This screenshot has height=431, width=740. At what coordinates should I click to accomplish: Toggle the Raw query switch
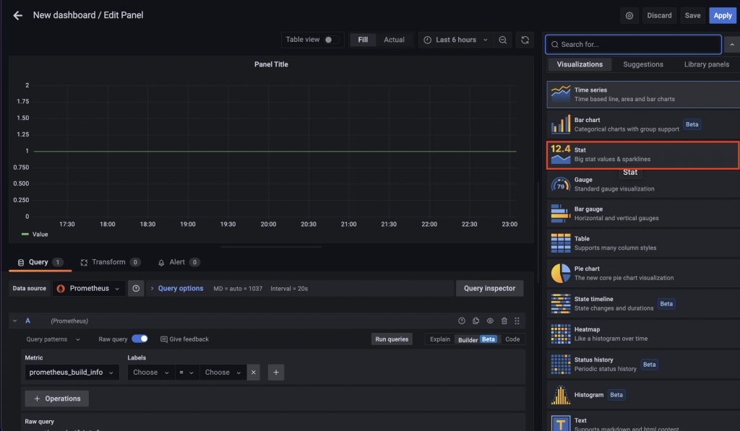(x=139, y=339)
